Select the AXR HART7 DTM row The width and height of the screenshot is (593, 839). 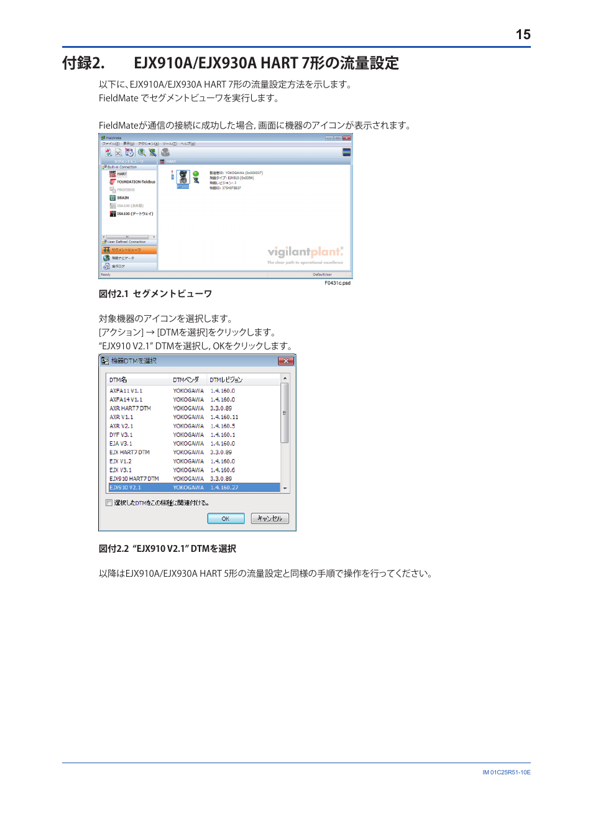pos(194,408)
